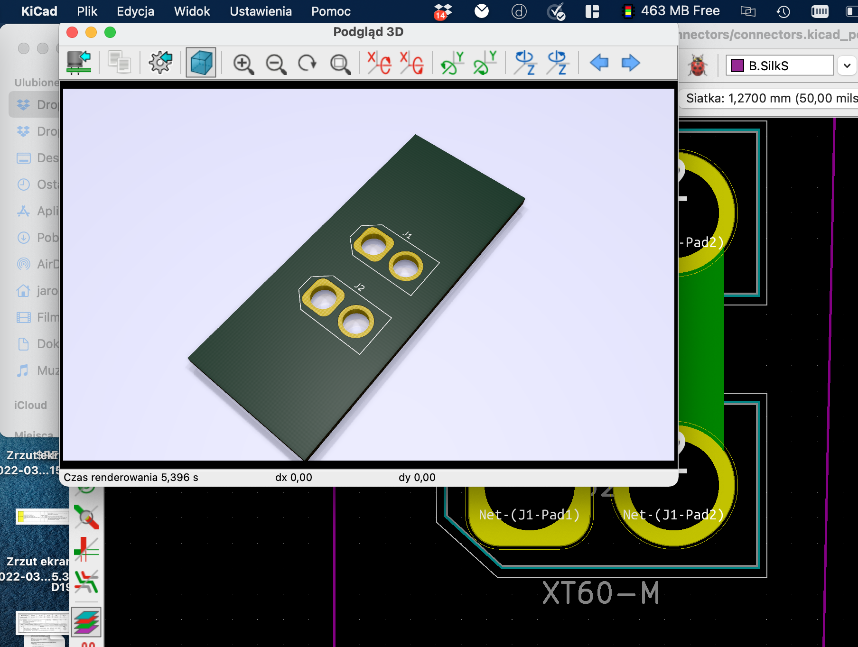
Task: Click the zoom out magnifier
Action: click(x=276, y=63)
